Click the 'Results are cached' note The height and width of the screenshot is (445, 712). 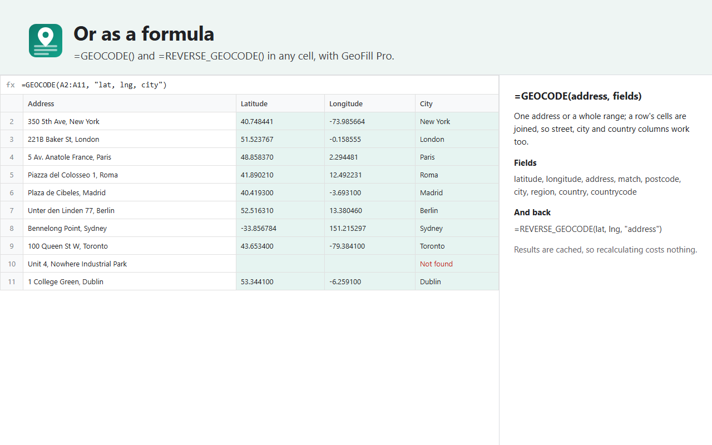[x=605, y=250]
